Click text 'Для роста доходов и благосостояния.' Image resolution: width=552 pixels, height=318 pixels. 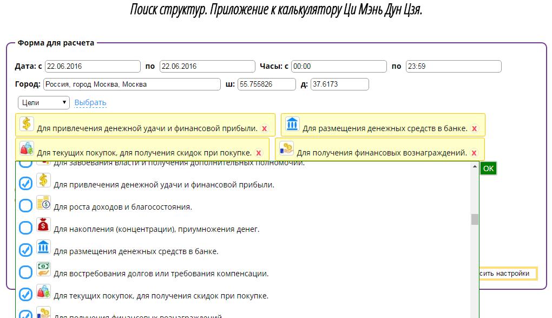point(123,207)
